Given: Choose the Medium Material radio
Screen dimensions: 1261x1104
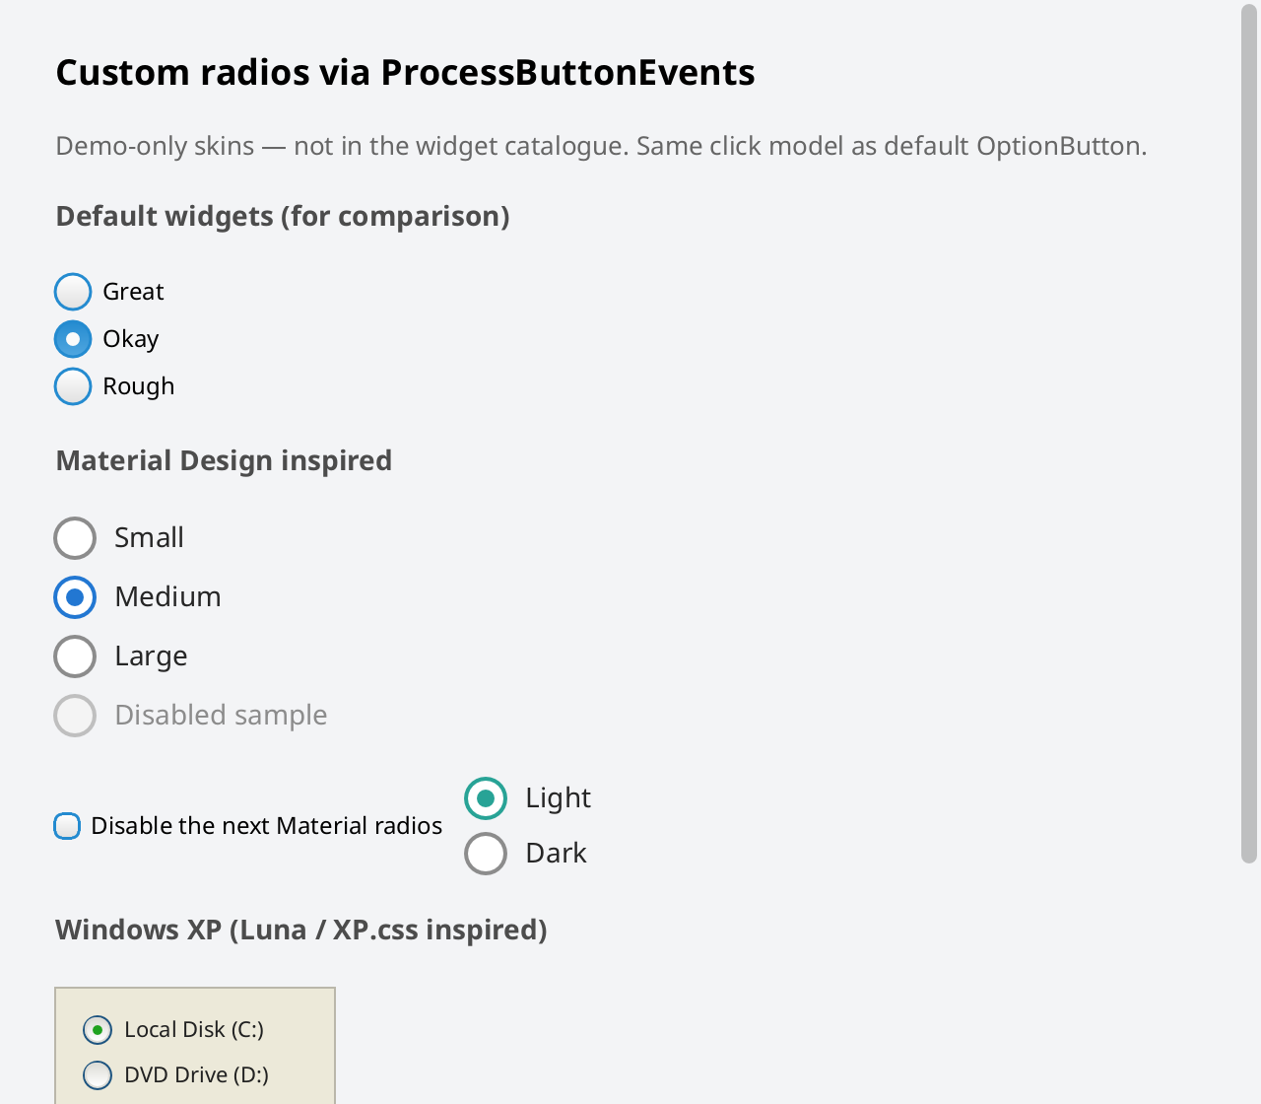Looking at the screenshot, I should (x=75, y=597).
